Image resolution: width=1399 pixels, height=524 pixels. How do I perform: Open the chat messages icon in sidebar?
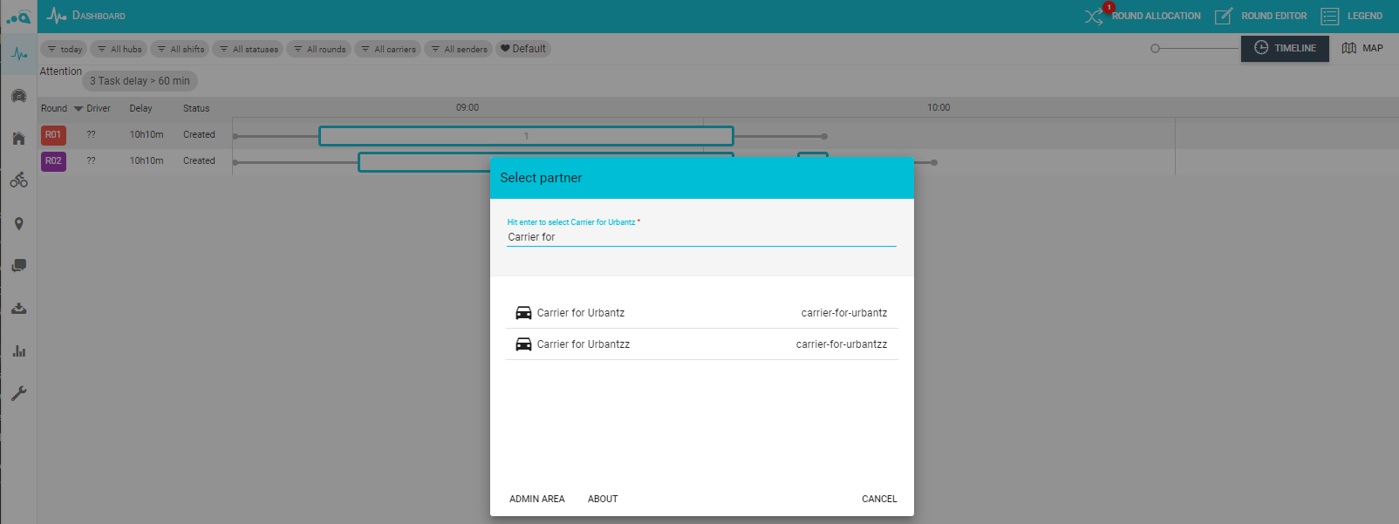point(18,266)
